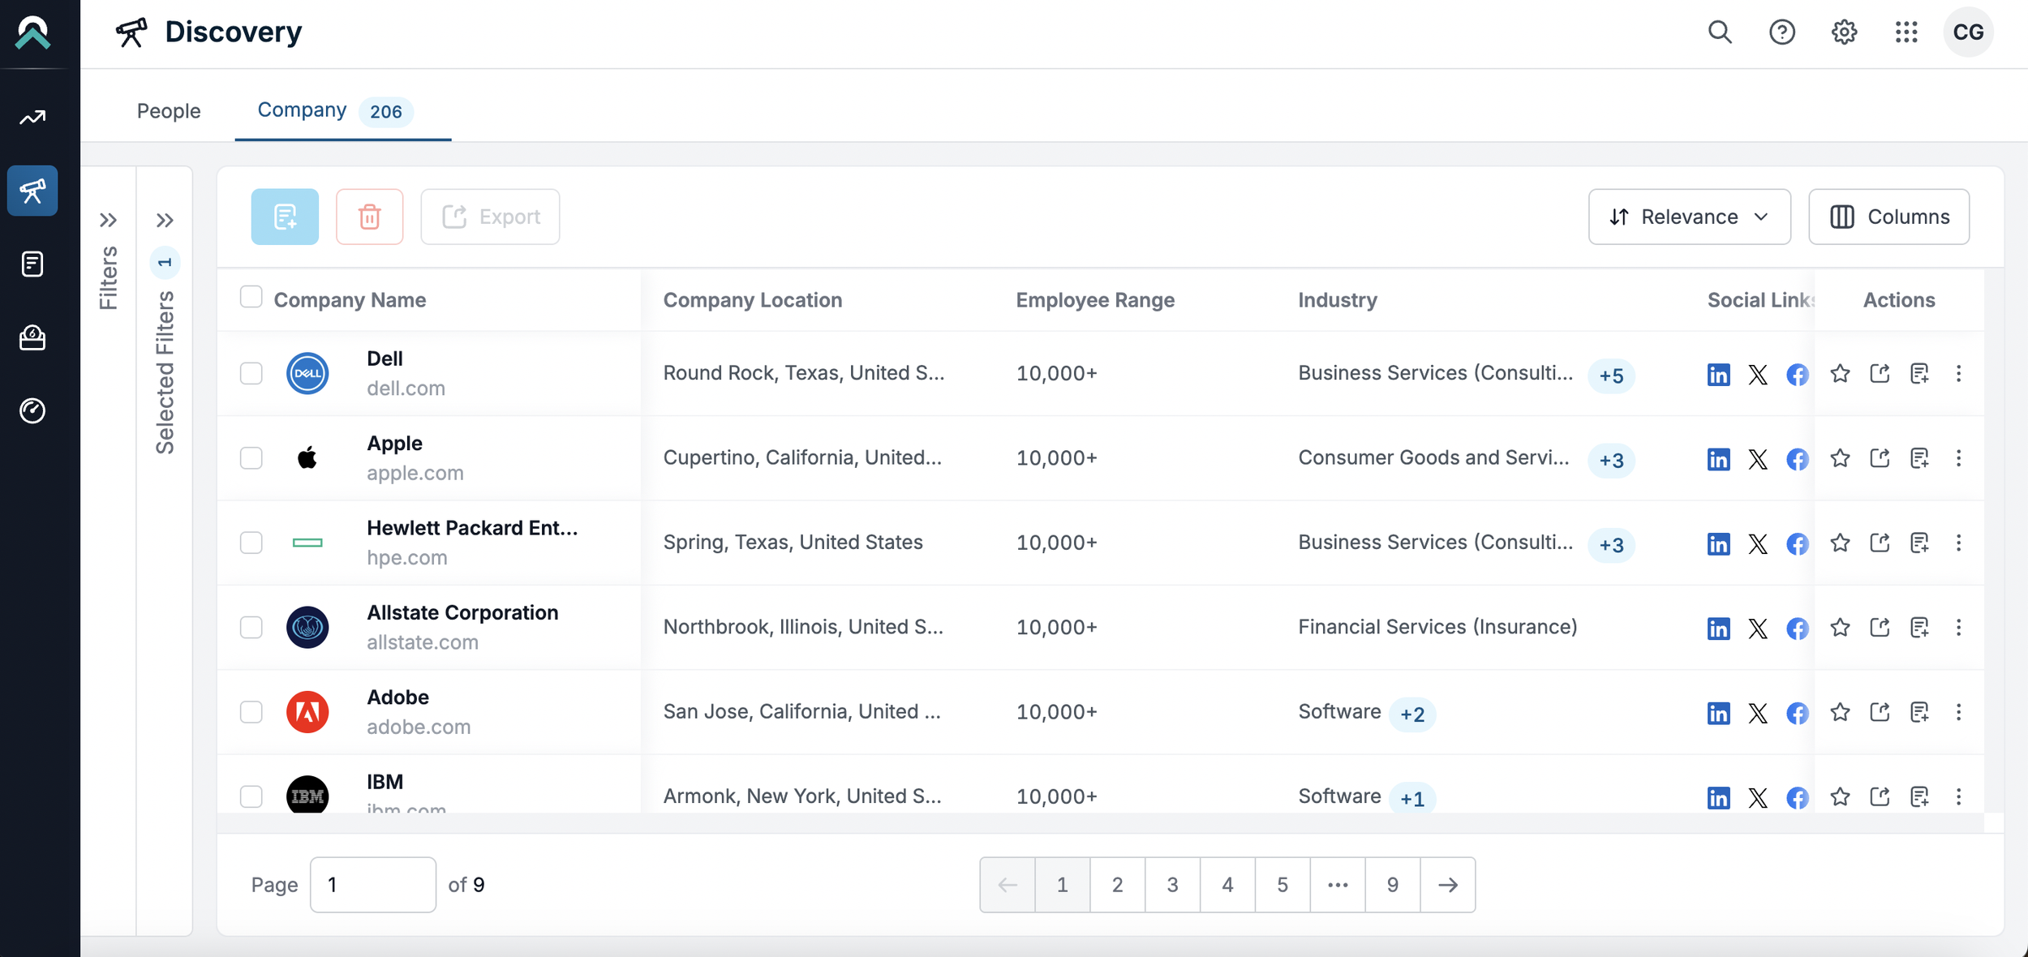Screen dimensions: 2028x957
Task: Click the Company Location column header
Action: (x=753, y=300)
